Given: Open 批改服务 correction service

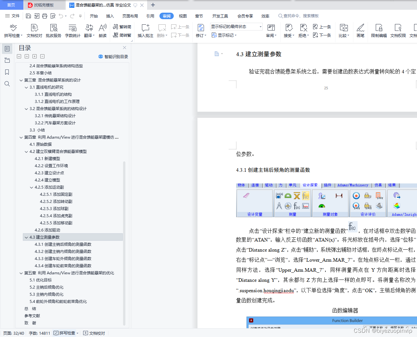Looking at the screenshot, I should (x=54, y=31).
